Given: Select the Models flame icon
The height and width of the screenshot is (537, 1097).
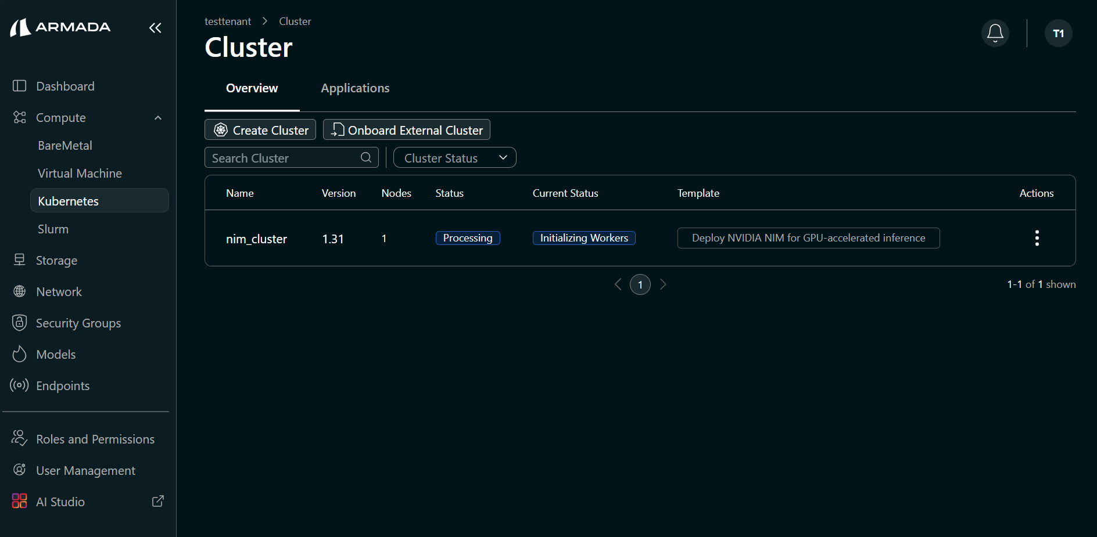Looking at the screenshot, I should (x=19, y=354).
